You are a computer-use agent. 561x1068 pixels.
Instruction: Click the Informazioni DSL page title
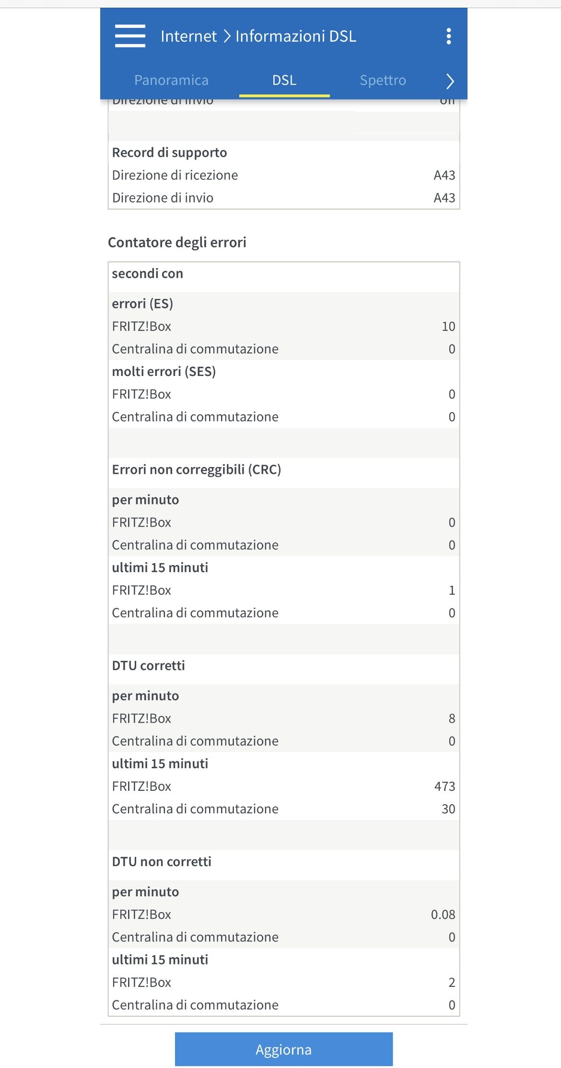point(296,36)
